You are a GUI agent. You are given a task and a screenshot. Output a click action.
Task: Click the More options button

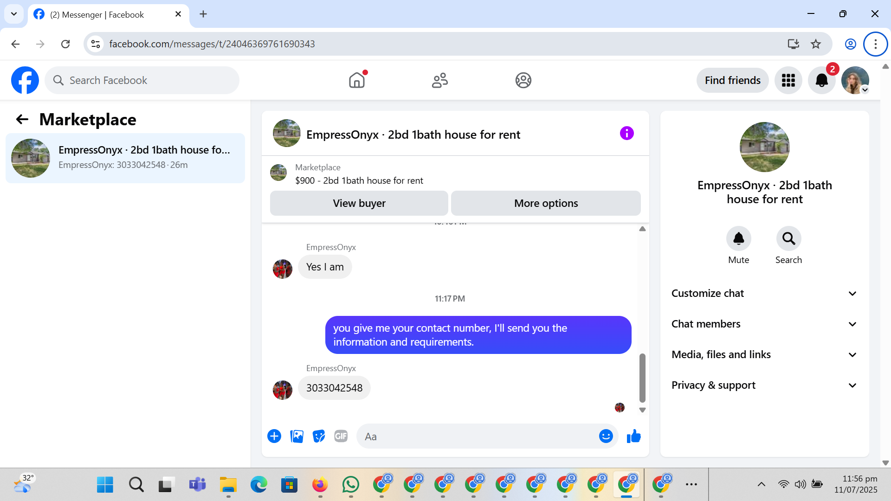pos(546,204)
